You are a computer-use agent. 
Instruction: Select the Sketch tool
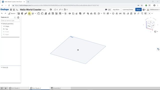pos(12,13)
